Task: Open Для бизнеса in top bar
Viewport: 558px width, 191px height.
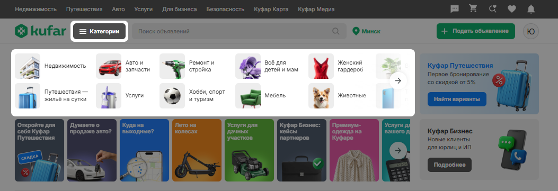Action: [x=179, y=9]
